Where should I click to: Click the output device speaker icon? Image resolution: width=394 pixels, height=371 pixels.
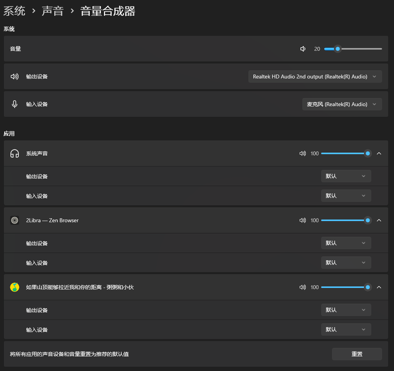15,76
